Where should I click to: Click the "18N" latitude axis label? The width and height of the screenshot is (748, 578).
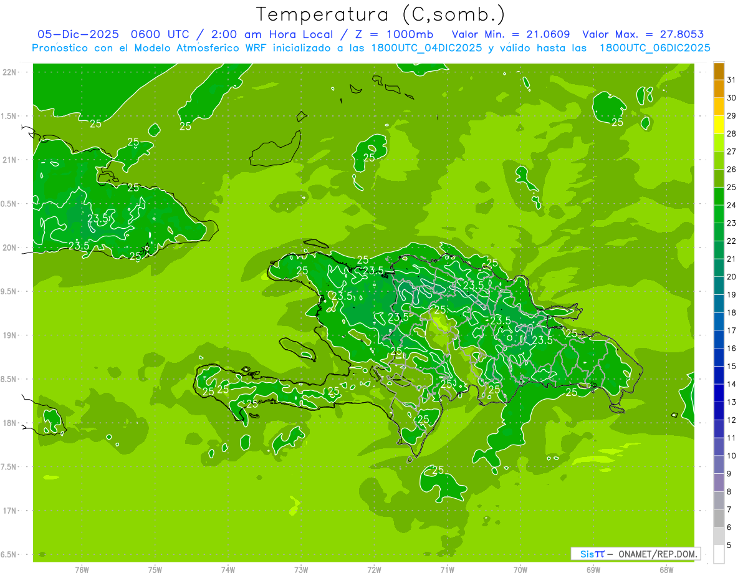tap(9, 423)
